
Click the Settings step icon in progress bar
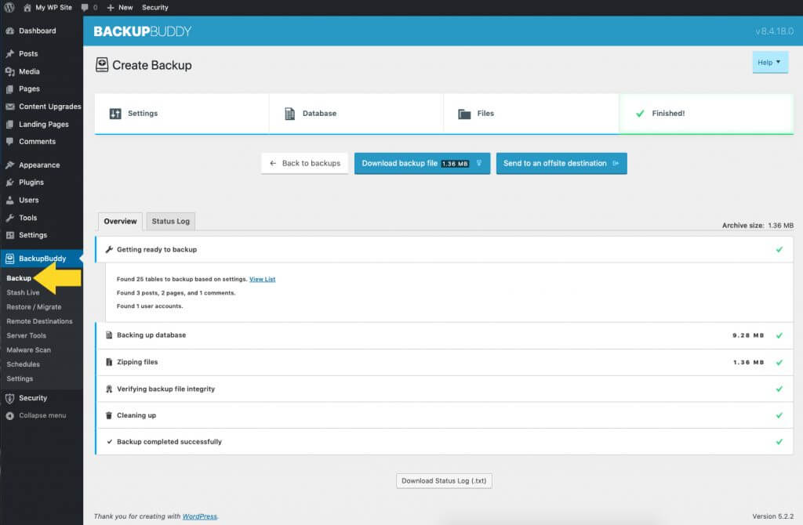coord(115,114)
